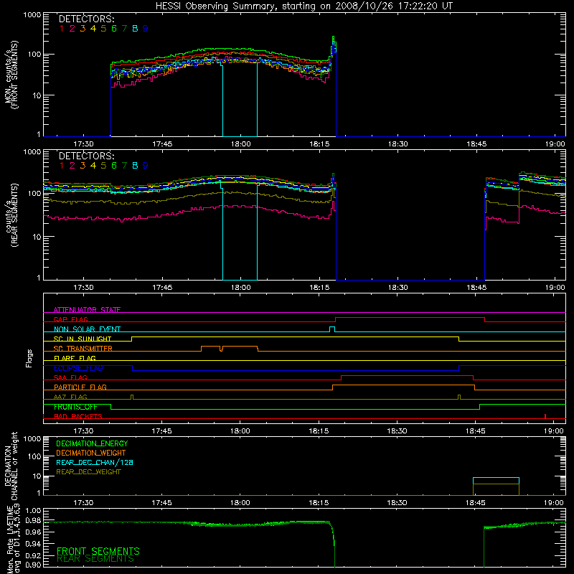Image resolution: width=574 pixels, height=574 pixels.
Task: Select the DETECTORS: label in front segments panel
Action: click(86, 19)
